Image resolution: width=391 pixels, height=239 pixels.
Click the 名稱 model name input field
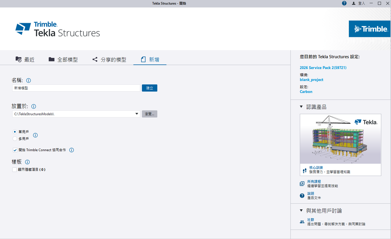(x=76, y=88)
